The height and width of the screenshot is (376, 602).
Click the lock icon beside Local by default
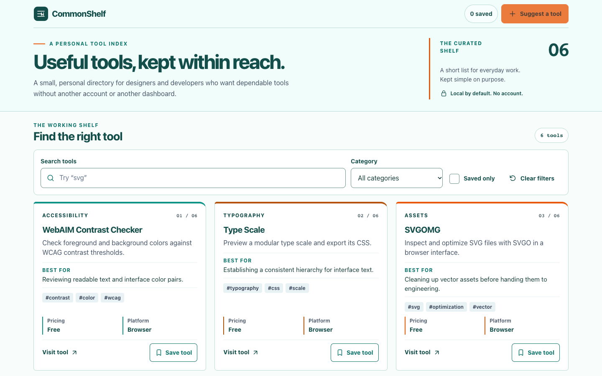[x=444, y=94]
